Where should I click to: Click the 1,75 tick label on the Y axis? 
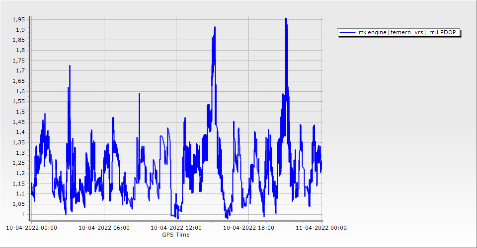click(x=19, y=61)
